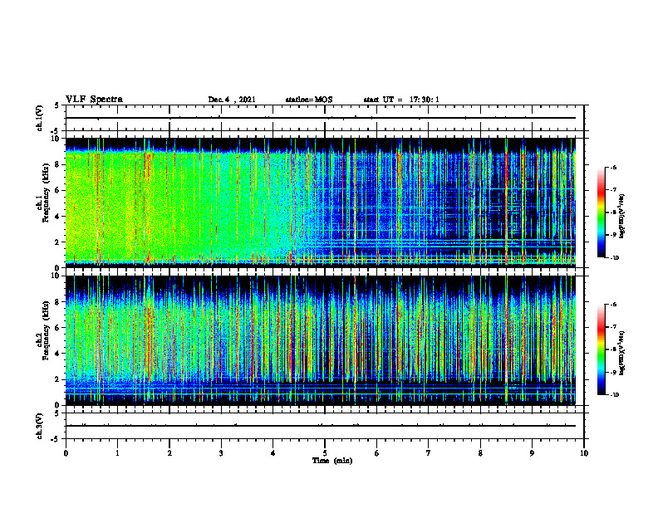This screenshot has width=658, height=508.
Task: Click the time axis tick label "9"
Action: coord(532,453)
